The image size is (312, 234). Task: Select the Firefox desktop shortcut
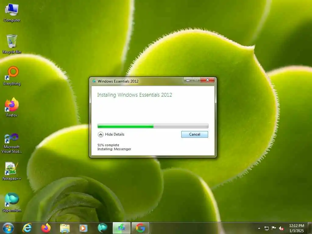point(12,107)
